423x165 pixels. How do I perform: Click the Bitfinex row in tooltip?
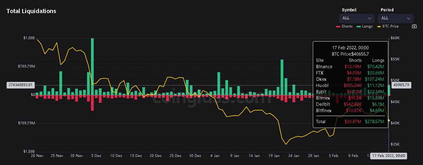tap(350, 111)
